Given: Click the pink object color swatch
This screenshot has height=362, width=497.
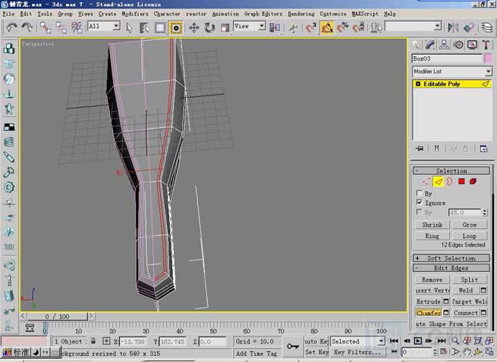Looking at the screenshot, I should coord(489,59).
